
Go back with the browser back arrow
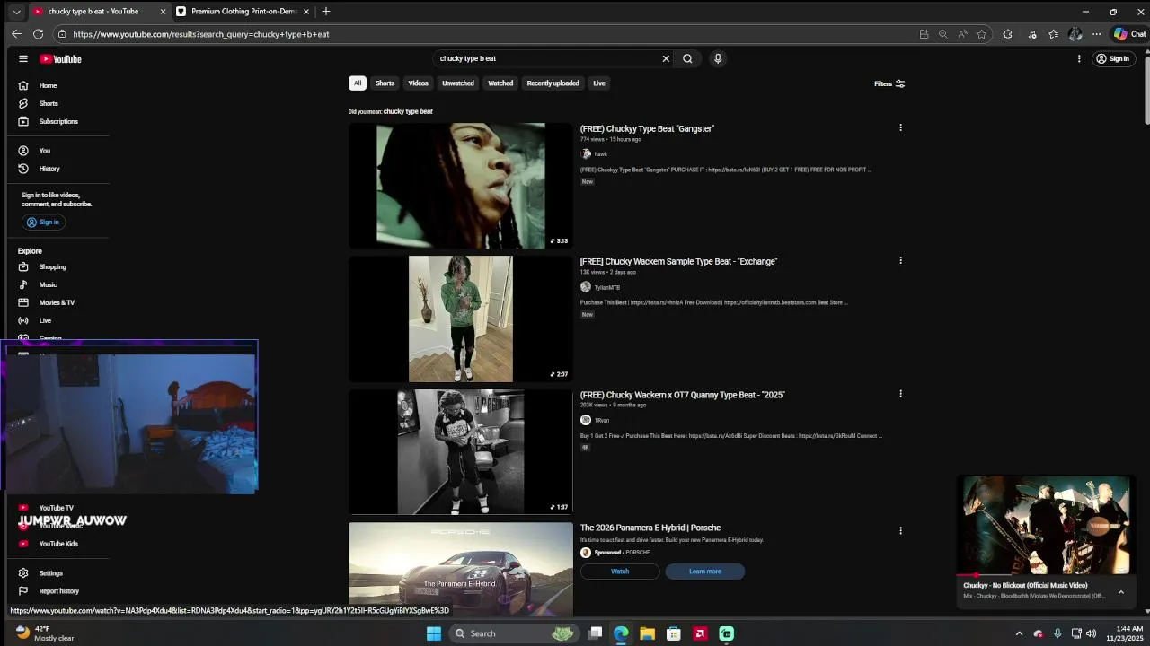tap(16, 34)
